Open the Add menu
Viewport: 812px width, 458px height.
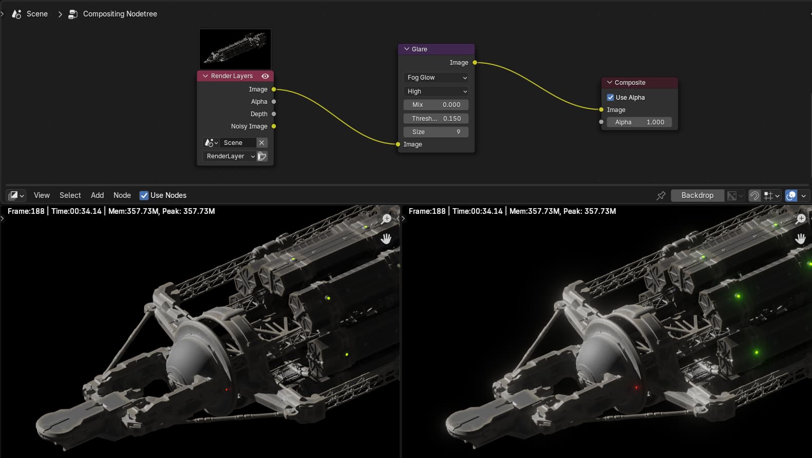(x=97, y=195)
